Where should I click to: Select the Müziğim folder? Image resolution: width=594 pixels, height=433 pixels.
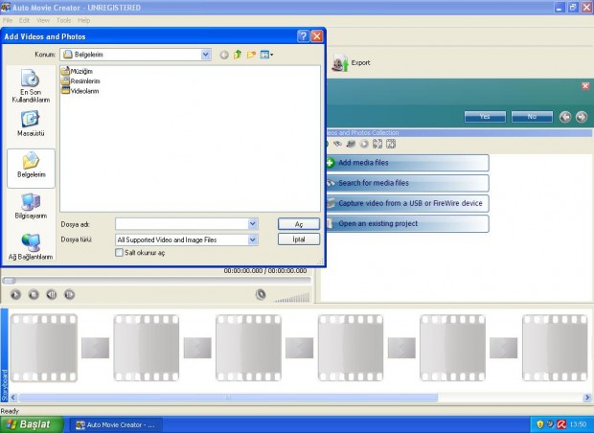tap(77, 71)
